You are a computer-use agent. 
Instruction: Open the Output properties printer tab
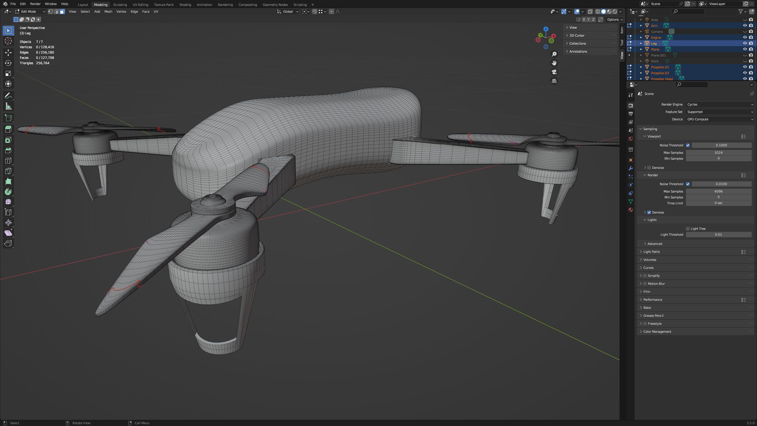pyautogui.click(x=631, y=114)
